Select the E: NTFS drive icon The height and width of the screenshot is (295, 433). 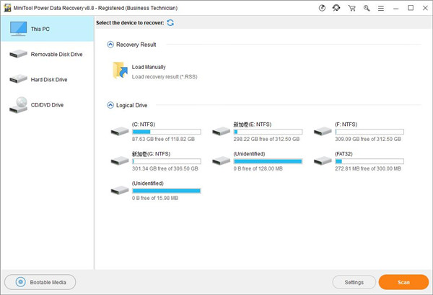click(222, 132)
